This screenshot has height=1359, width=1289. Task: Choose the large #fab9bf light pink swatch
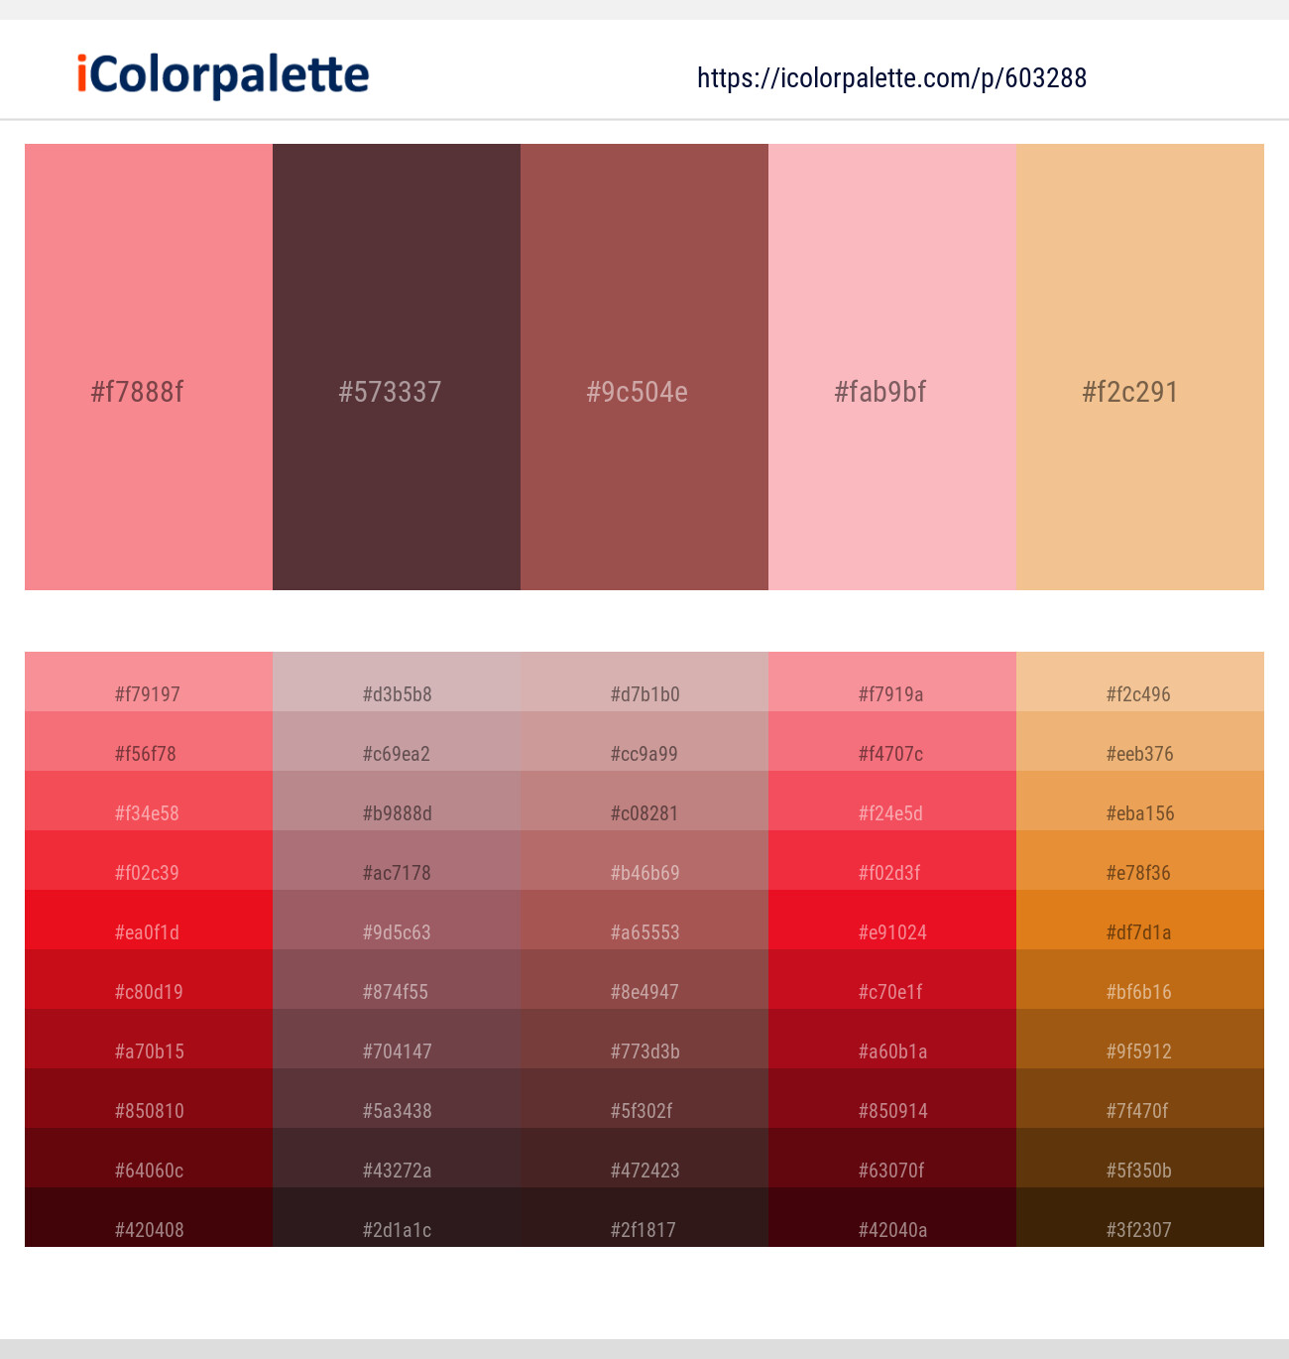tap(892, 367)
